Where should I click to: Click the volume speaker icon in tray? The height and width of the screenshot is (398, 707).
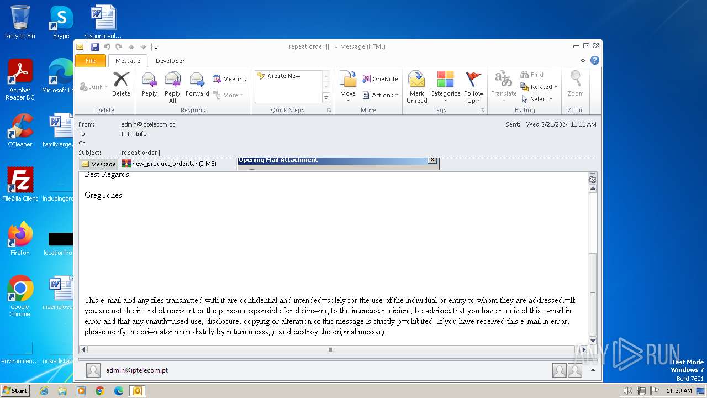coord(627,391)
